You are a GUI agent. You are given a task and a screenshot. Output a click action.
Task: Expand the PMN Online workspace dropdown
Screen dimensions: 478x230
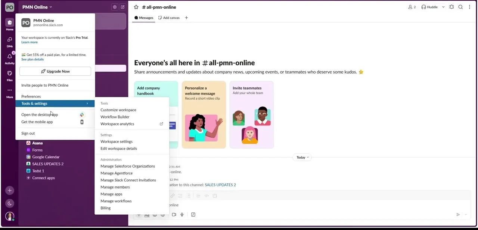pos(37,7)
